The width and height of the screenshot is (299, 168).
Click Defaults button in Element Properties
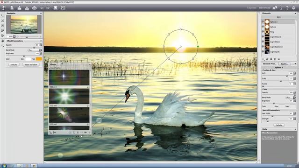tap(279, 125)
